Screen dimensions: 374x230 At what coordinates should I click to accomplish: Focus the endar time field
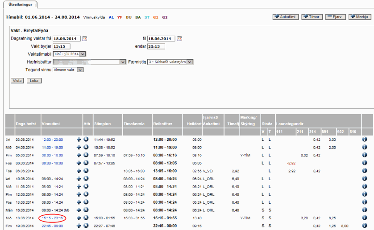click(x=156, y=46)
